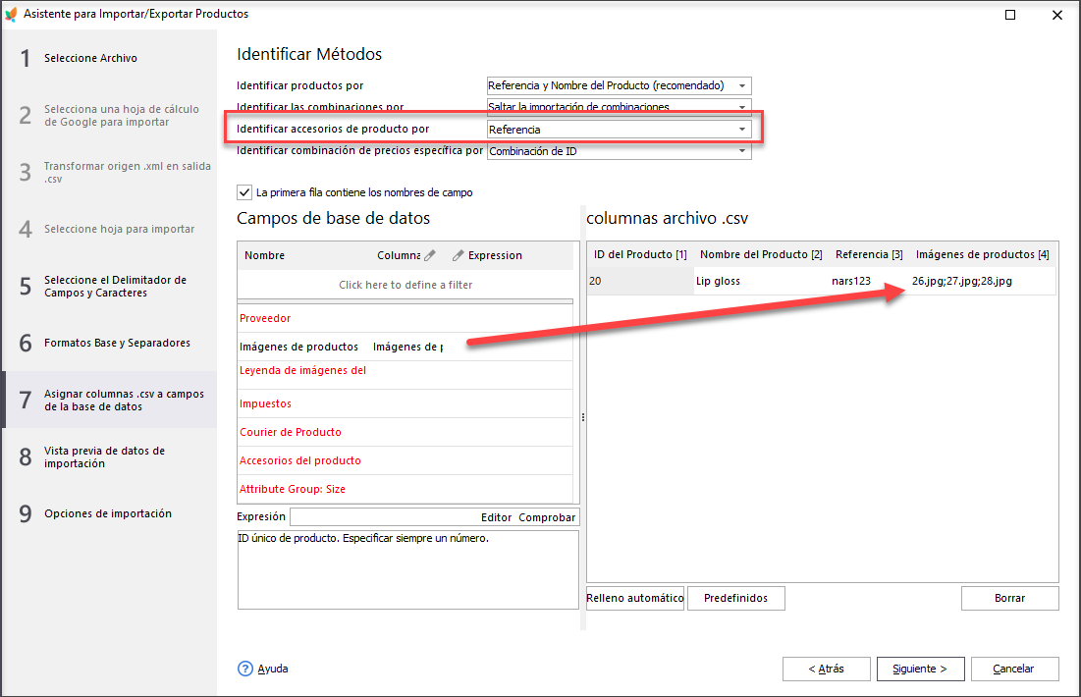Click the Comprobar expression link
Image resolution: width=1081 pixels, height=697 pixels.
(548, 517)
